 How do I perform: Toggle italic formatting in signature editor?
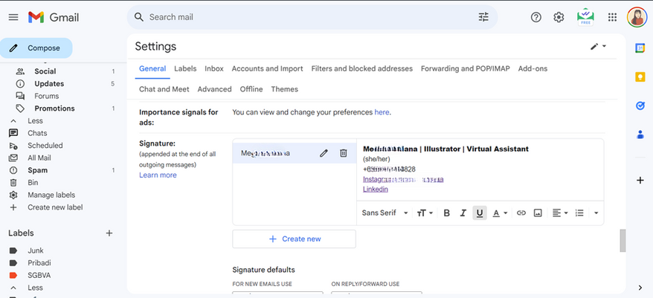click(x=463, y=213)
